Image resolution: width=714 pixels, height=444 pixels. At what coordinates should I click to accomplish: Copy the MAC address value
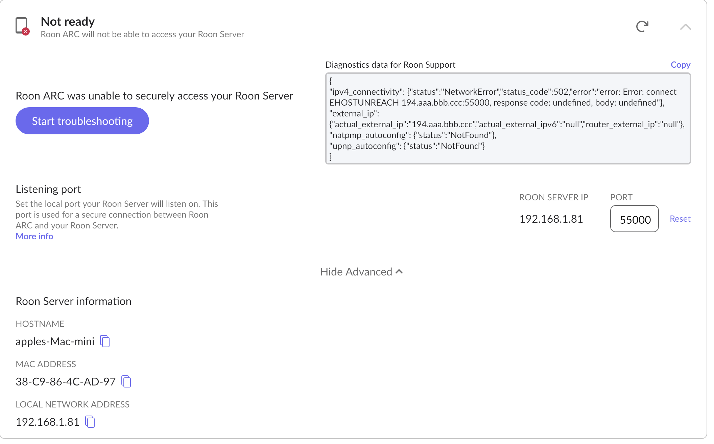coord(126,381)
